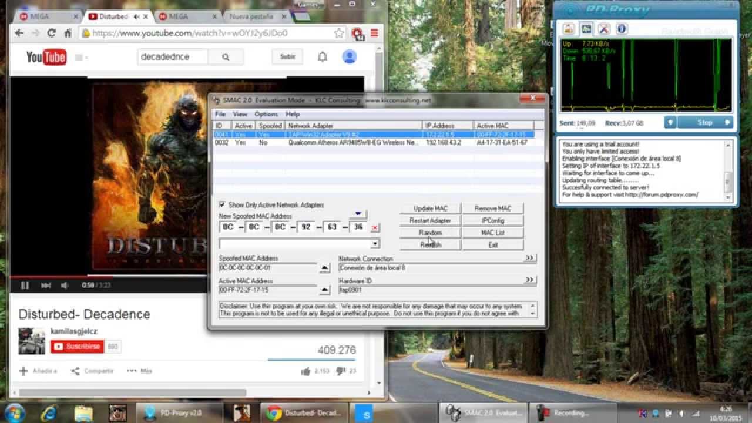Toggle the arrow beside Spoofed MAC Address
Image resolution: width=752 pixels, height=423 pixels.
[324, 268]
